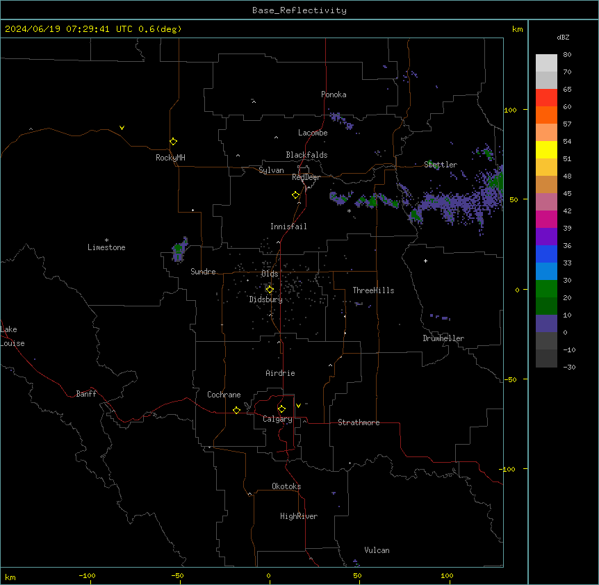599x585 pixels.
Task: Pick the yellow 54–51 dBZ legend swatch
Action: pos(546,149)
